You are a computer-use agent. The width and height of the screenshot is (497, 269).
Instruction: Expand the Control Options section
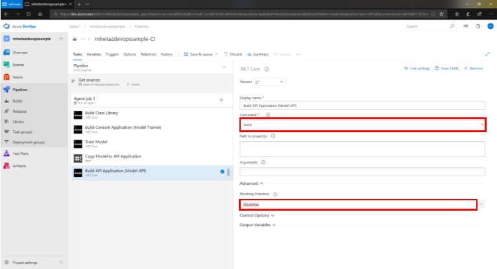pos(257,215)
